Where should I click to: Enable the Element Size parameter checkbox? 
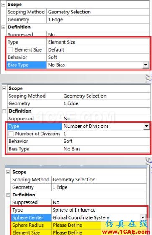click(10, 49)
